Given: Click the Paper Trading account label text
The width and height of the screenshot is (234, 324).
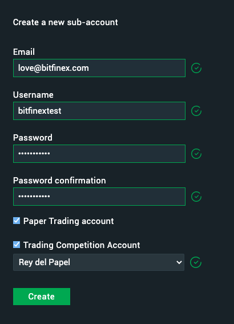Looking at the screenshot, I should click(68, 221).
